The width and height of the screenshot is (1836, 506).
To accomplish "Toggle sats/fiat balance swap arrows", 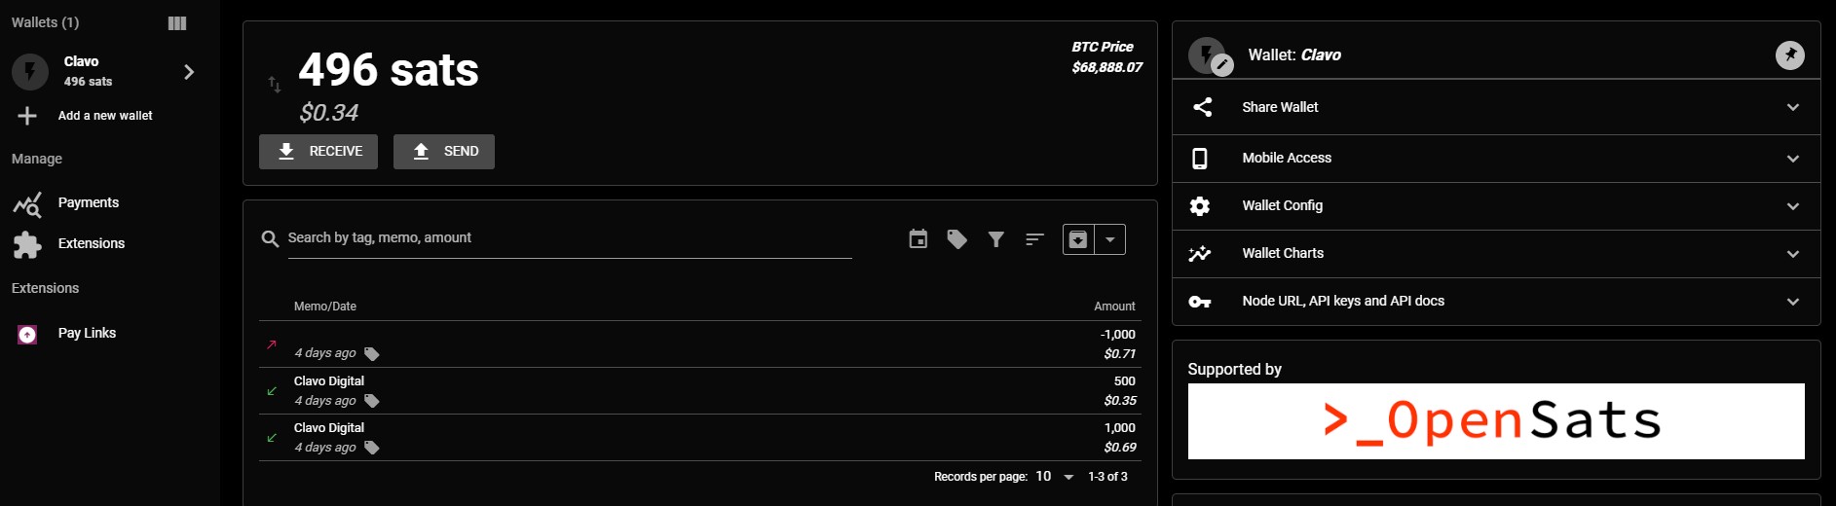I will 275,85.
